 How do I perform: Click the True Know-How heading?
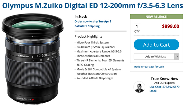pos(164,79)
